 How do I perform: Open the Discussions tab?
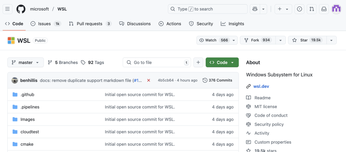(135, 24)
